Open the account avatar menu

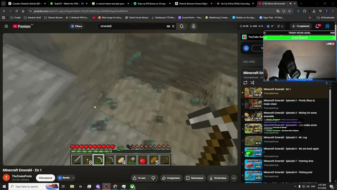coord(327,26)
